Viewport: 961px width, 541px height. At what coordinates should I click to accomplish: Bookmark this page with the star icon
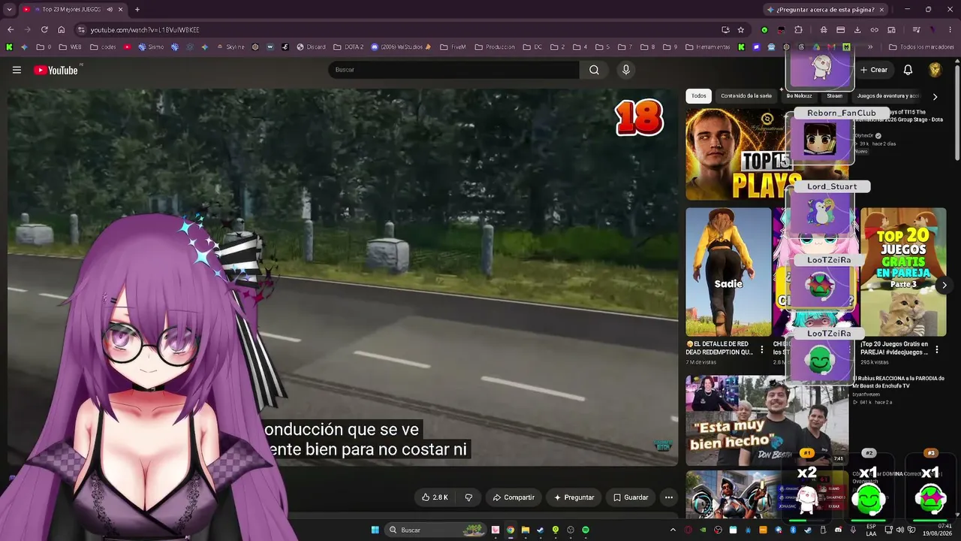click(x=741, y=29)
